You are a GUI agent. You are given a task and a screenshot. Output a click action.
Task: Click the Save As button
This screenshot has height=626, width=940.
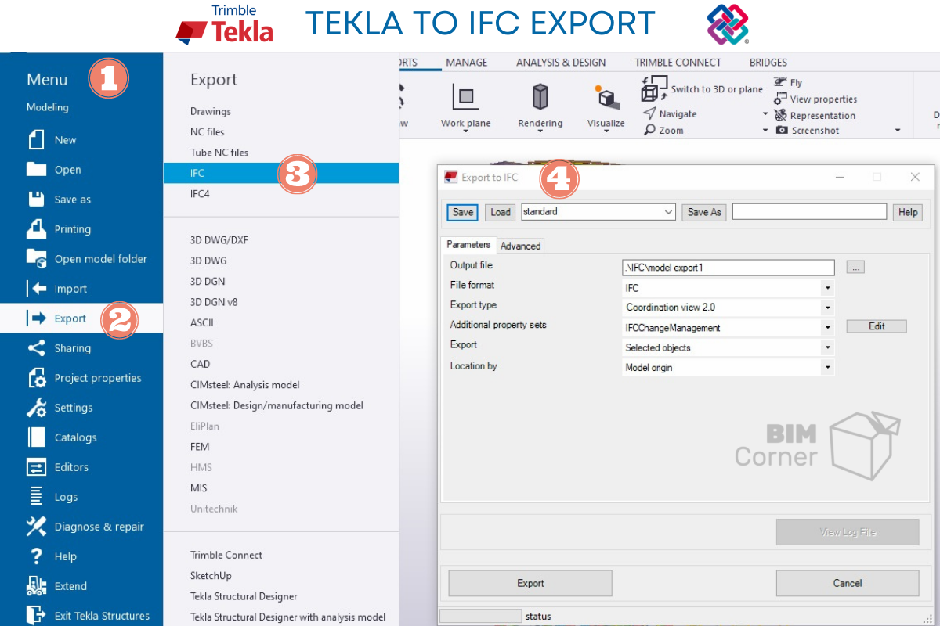click(704, 212)
